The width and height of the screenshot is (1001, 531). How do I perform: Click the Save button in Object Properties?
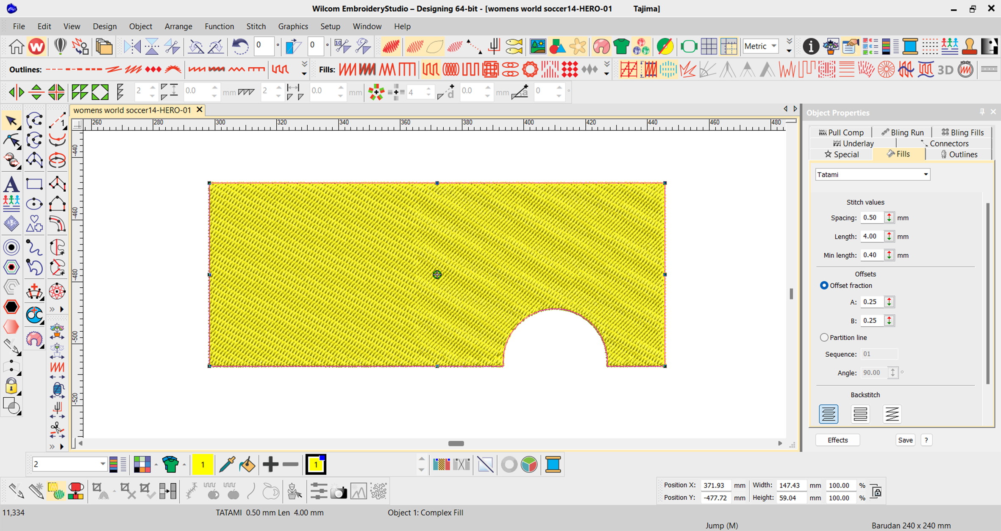[905, 440]
